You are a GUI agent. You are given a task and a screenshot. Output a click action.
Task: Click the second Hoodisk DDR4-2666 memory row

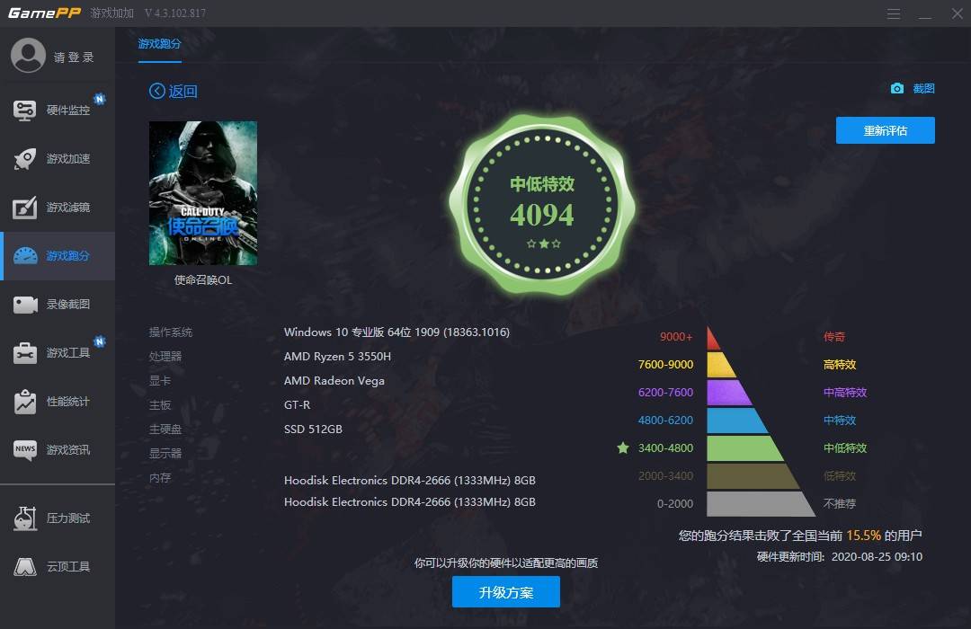coord(410,502)
